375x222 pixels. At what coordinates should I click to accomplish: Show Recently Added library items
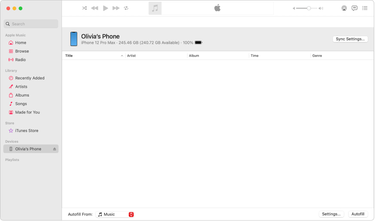coord(31,78)
